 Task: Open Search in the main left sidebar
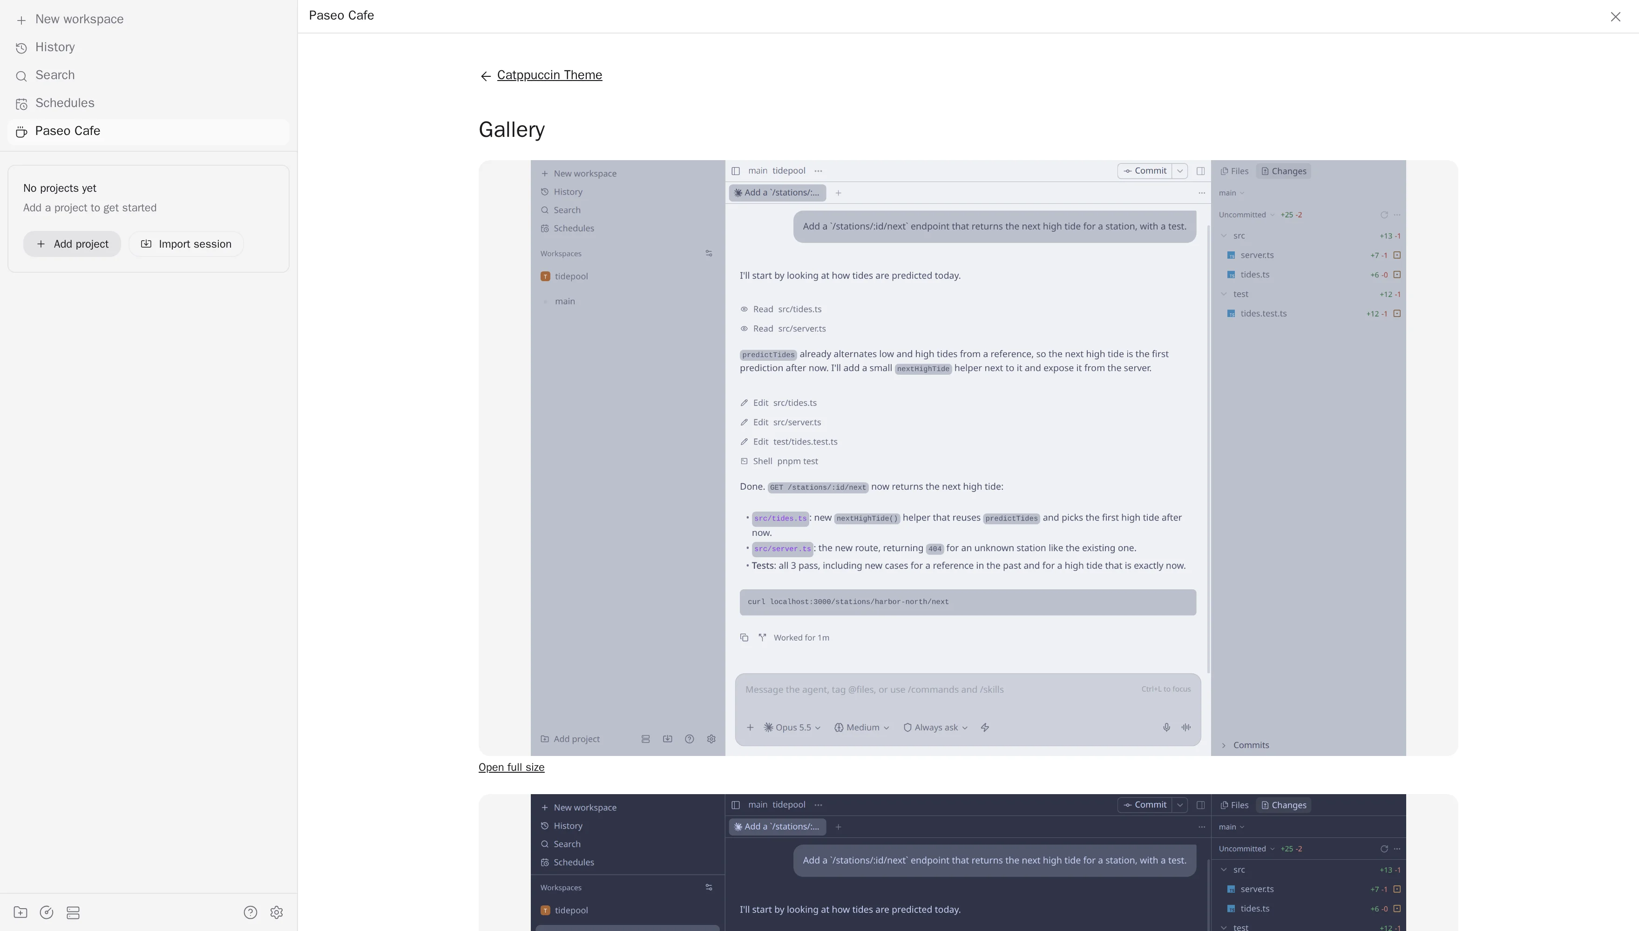(x=149, y=75)
